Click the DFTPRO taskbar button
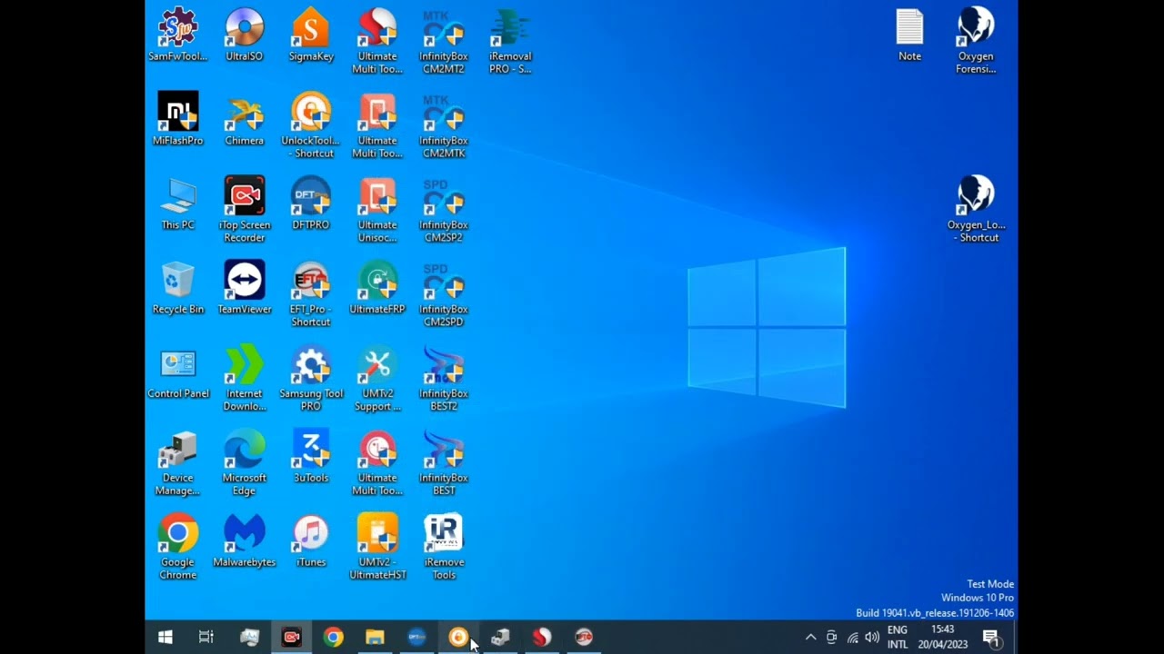The height and width of the screenshot is (654, 1164). [x=416, y=638]
